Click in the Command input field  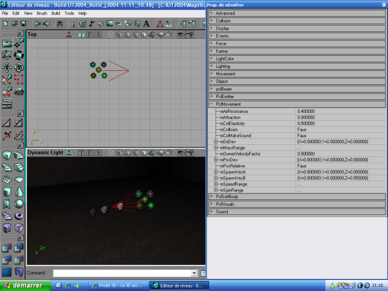click(x=121, y=273)
